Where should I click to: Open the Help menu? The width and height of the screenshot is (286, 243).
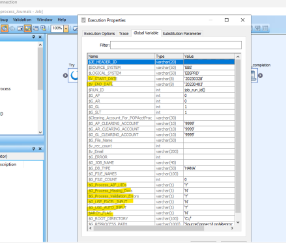62,19
